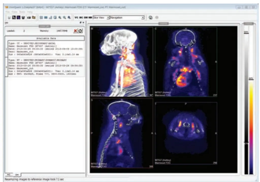
Task: Click the dark blue image icon in toolbar
Action: click(18, 17)
